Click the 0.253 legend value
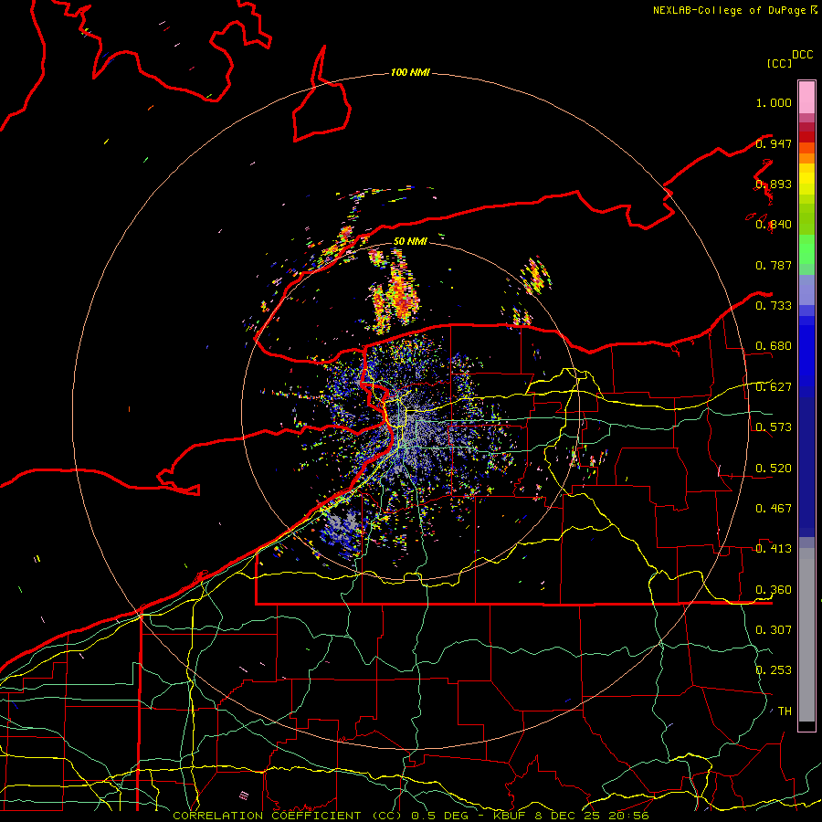822x822 pixels. click(x=774, y=670)
